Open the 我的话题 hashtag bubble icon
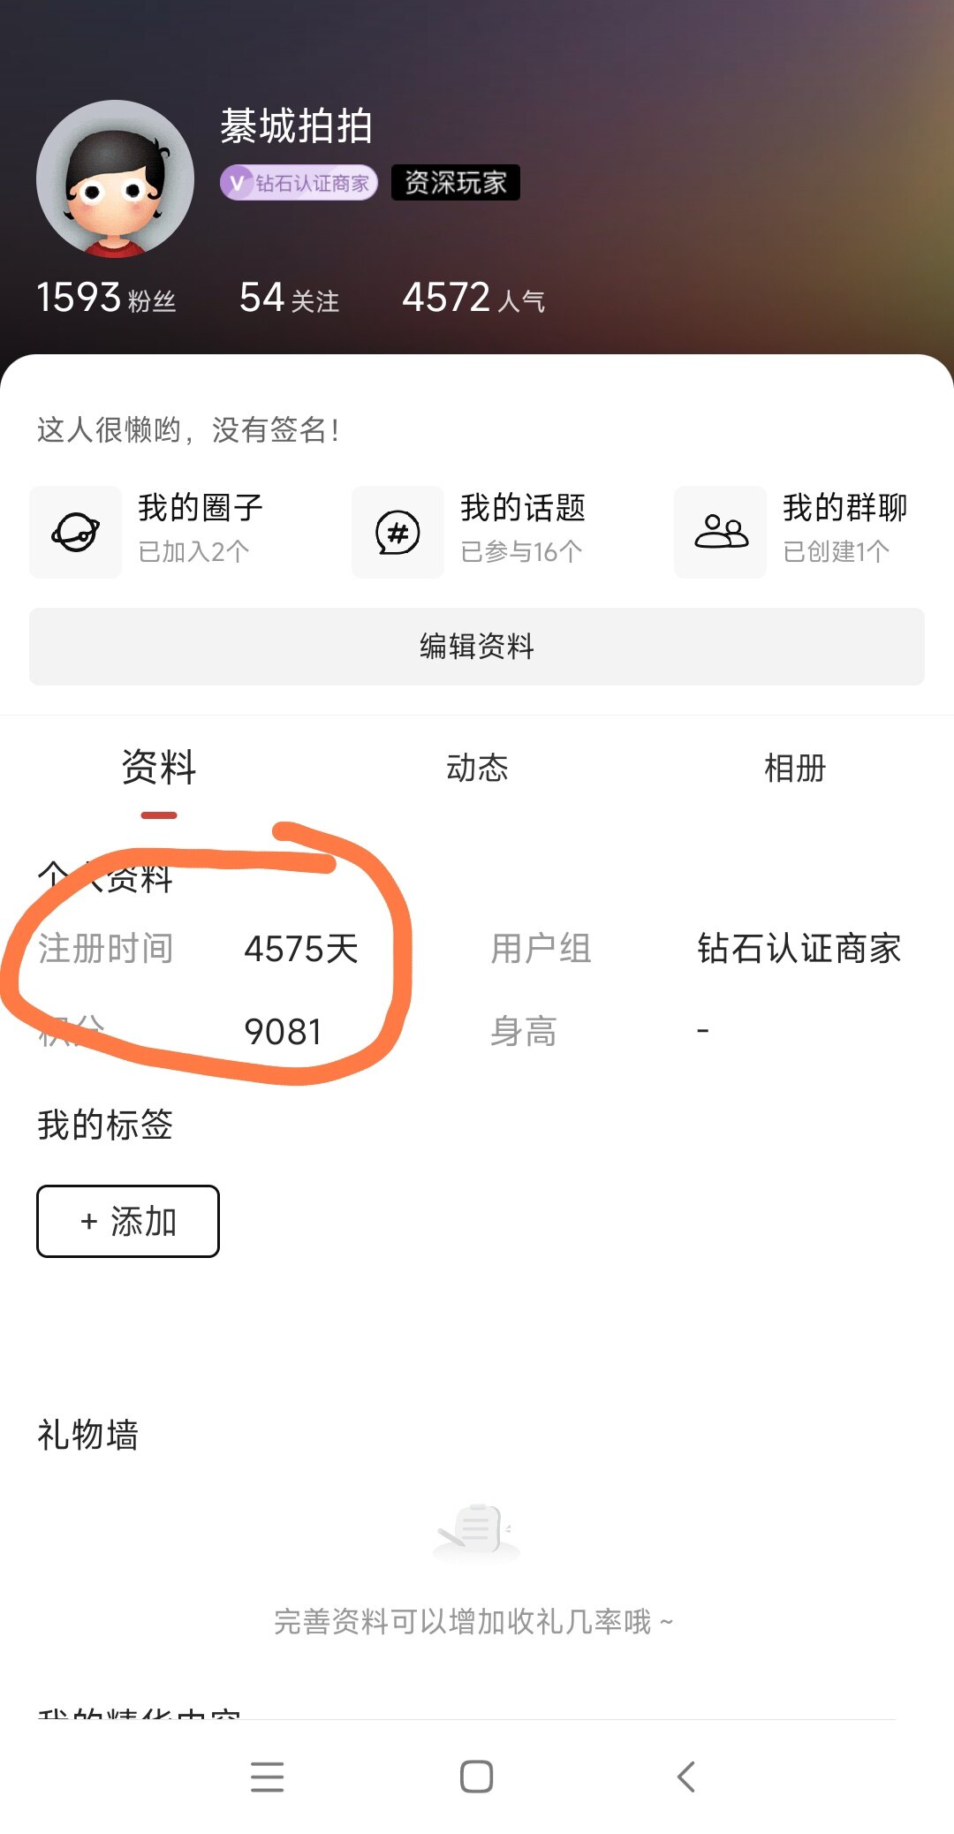 pos(397,533)
